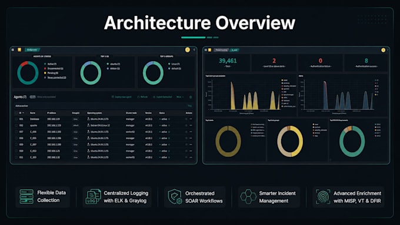
Task: Click the Orchestrated SOAR Workflows shield icon
Action: 175,196
